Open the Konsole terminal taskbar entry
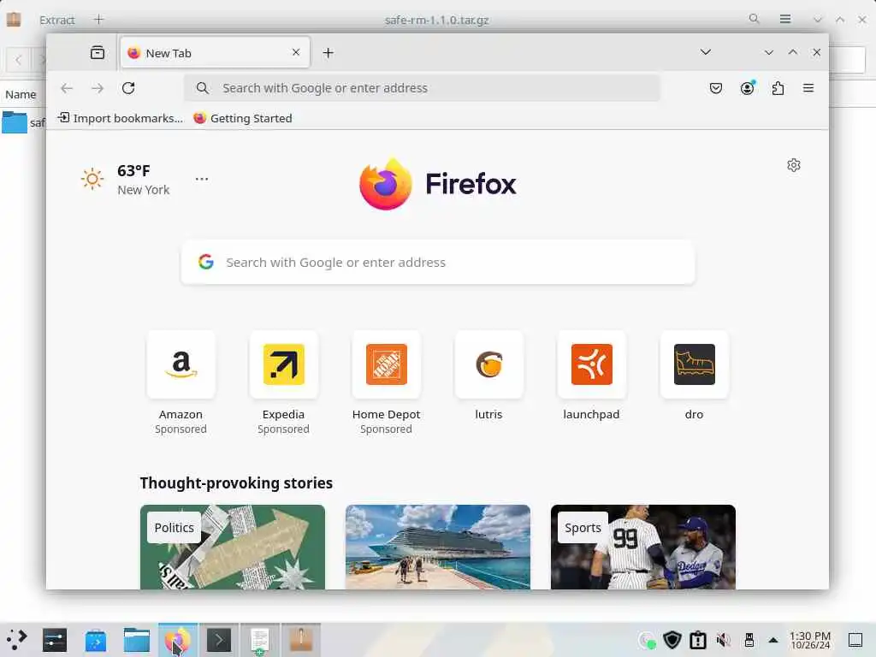Image resolution: width=876 pixels, height=657 pixels. [x=219, y=640]
